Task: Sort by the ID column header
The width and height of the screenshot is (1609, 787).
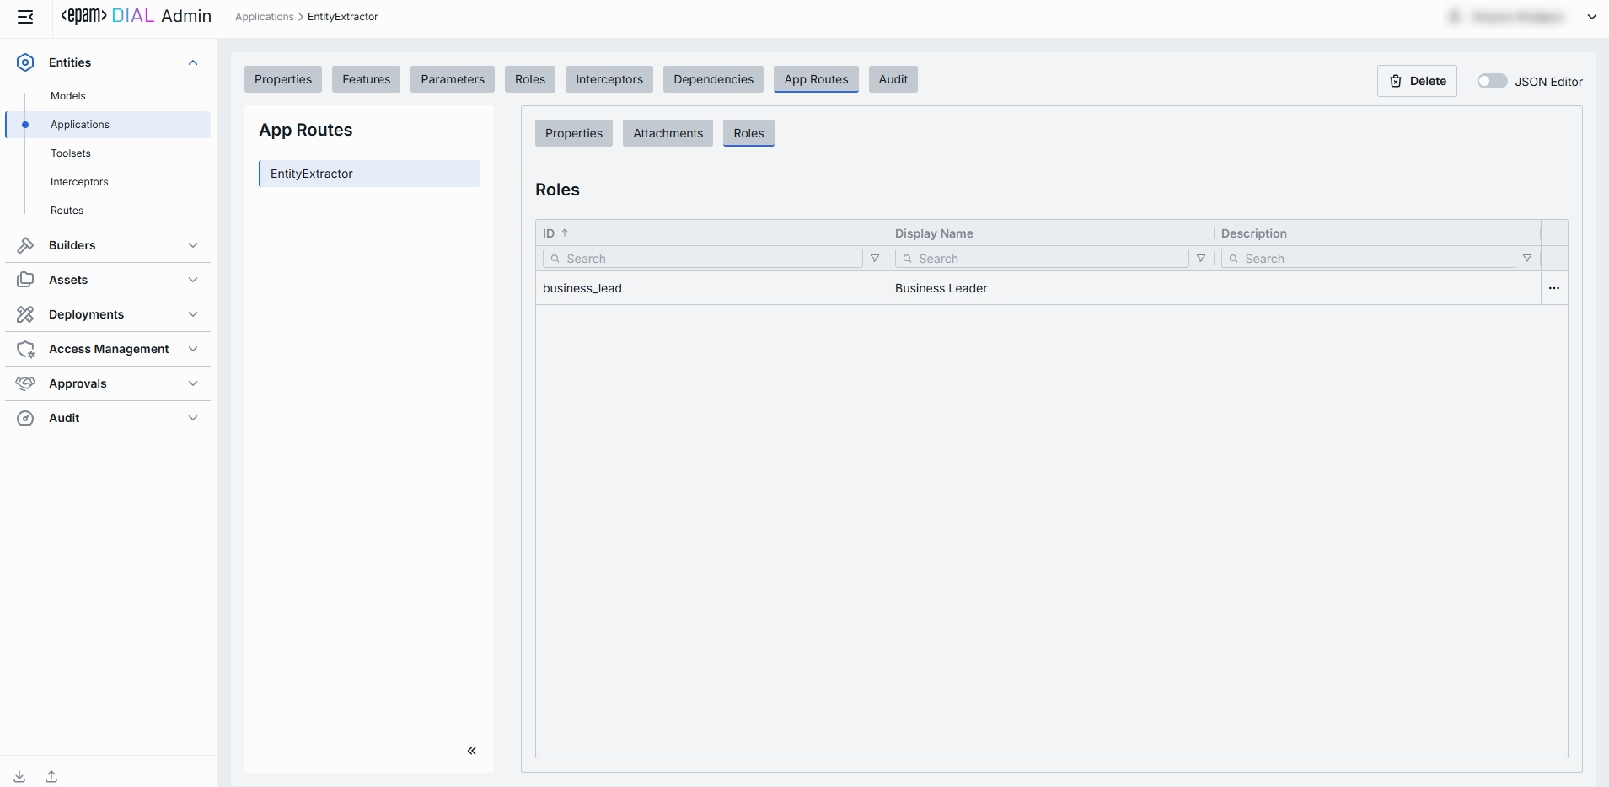Action: click(550, 233)
